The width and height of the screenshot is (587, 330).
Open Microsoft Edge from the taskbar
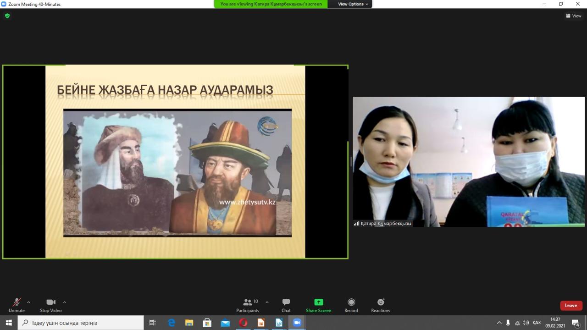(x=172, y=323)
